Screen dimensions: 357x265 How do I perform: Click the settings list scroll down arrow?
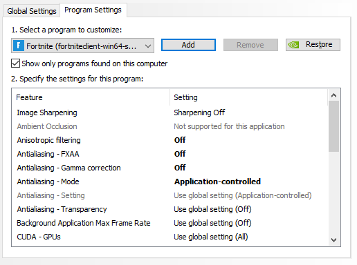click(333, 240)
